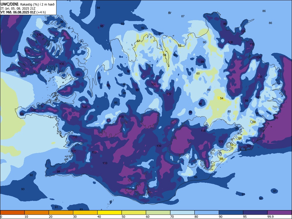Pick the pale yellow 50–60 legend swatch
The width and height of the screenshot is (292, 219).
(134, 213)
